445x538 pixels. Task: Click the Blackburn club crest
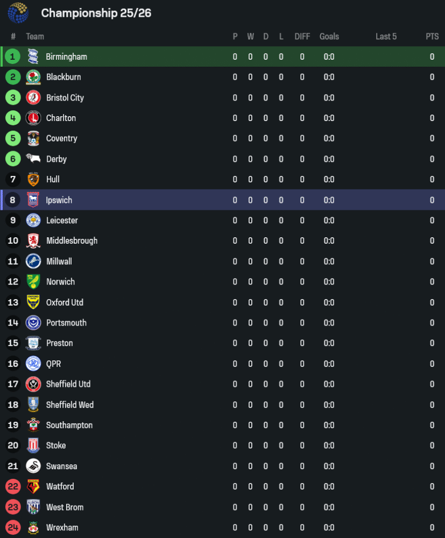click(33, 77)
